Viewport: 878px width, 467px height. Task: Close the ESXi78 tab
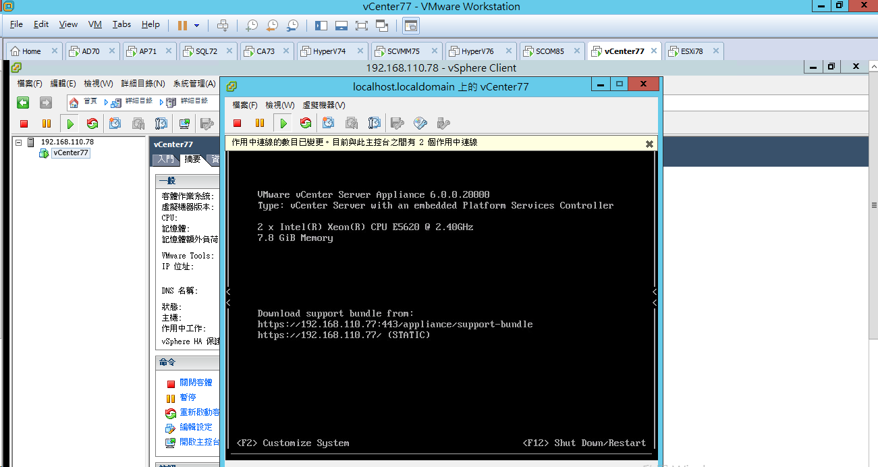pyautogui.click(x=715, y=51)
